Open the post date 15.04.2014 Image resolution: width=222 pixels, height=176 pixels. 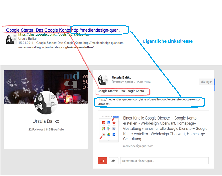coord(143,82)
